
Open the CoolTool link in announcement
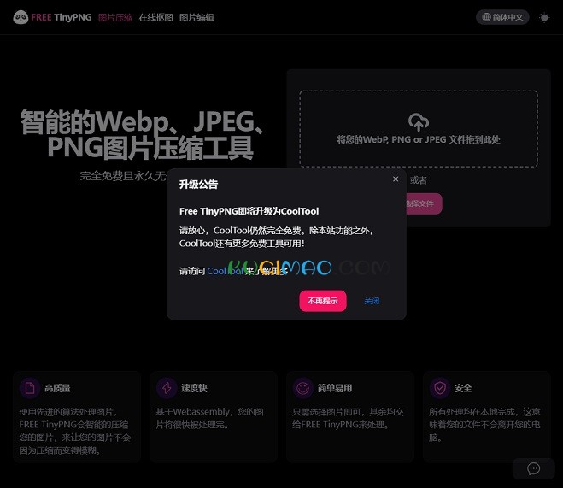pyautogui.click(x=226, y=271)
